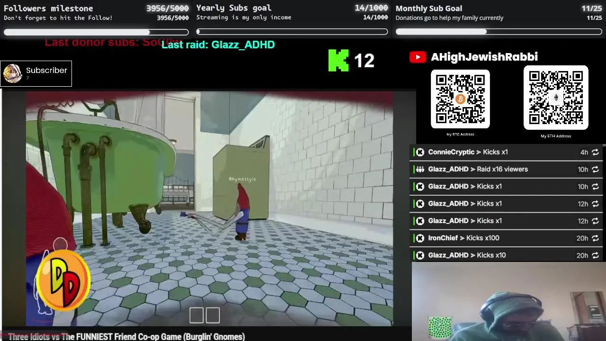Open the Ethereum address QR code
The height and width of the screenshot is (341, 606).
pyautogui.click(x=556, y=98)
